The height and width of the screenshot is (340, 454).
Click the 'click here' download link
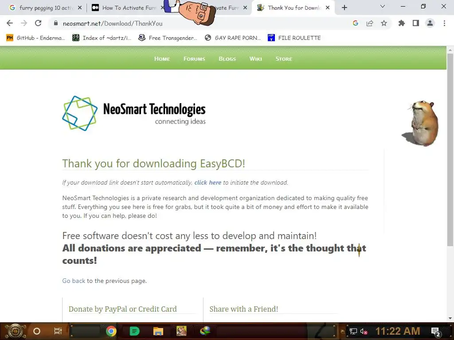[x=207, y=183]
